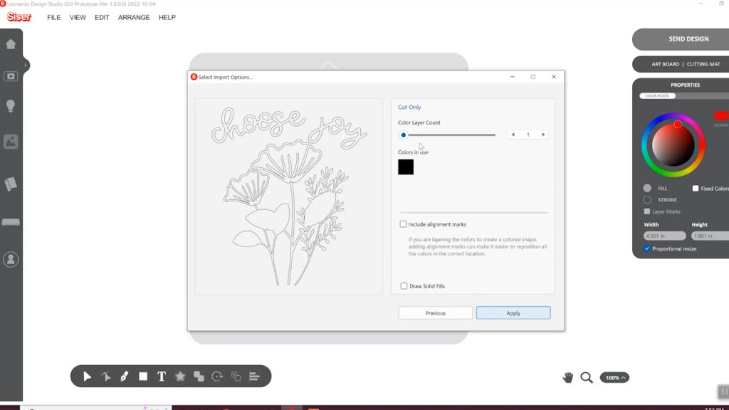This screenshot has height=410, width=729.
Task: Open the lightbulb ideas sidebar icon
Action: 11,106
